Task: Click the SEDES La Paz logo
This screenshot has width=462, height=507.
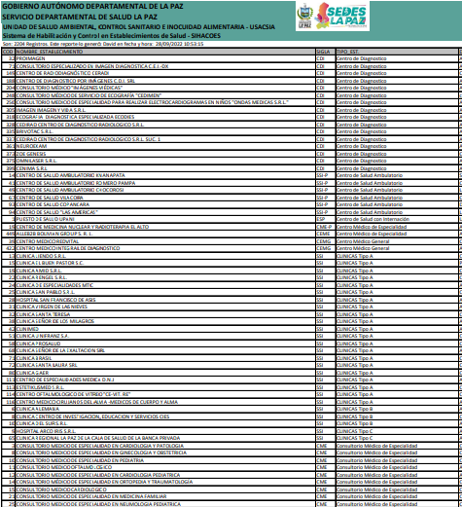Action: (341, 16)
